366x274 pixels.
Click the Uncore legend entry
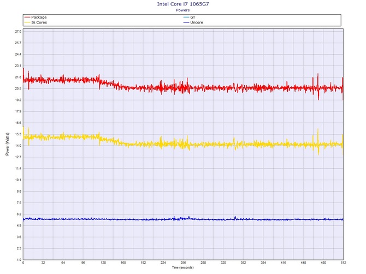tap(193, 22)
